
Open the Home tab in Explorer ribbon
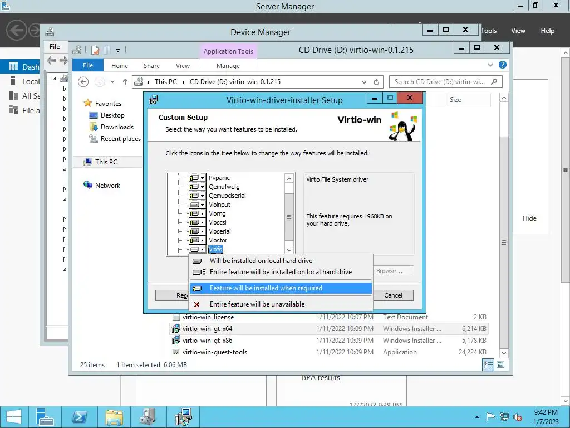pyautogui.click(x=120, y=66)
